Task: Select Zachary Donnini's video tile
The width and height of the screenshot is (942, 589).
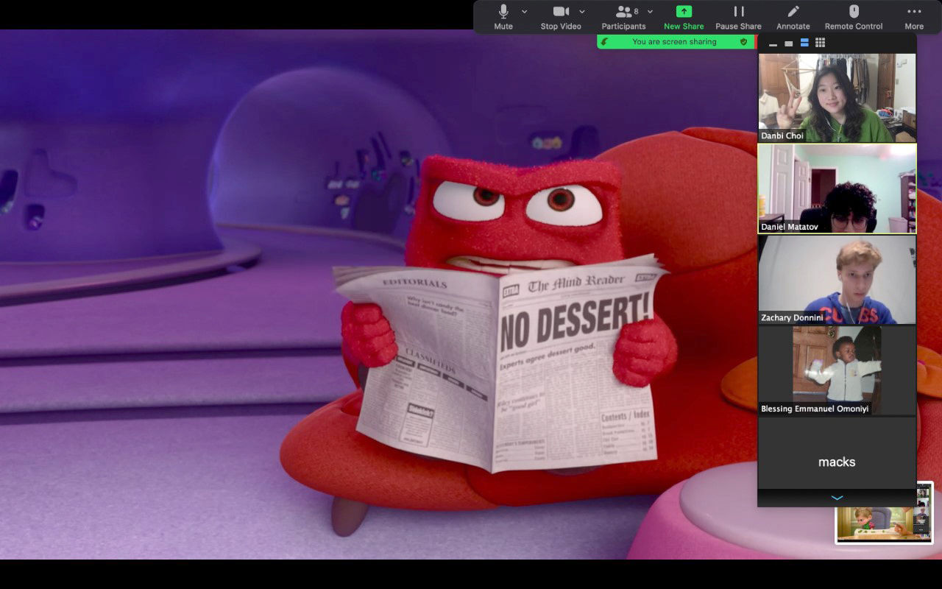Action: click(x=837, y=280)
